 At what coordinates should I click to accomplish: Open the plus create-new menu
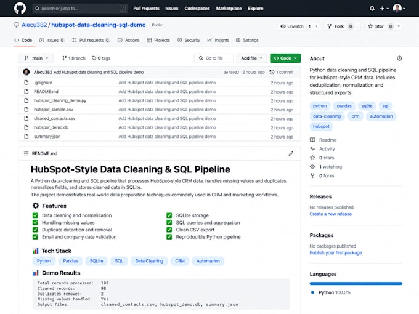[x=384, y=9]
